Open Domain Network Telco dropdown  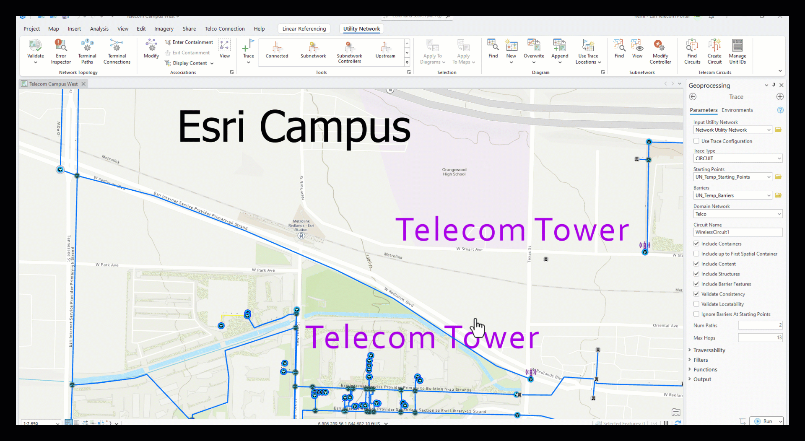738,214
